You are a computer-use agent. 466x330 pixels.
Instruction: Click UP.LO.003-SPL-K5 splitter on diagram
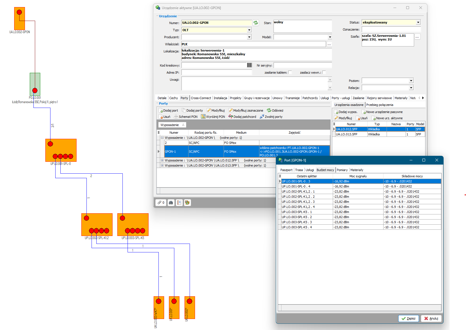[x=133, y=225]
